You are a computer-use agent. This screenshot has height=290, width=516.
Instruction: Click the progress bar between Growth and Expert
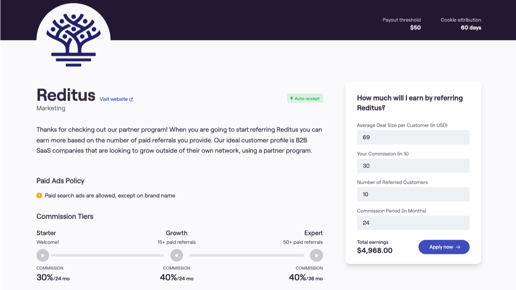[247, 255]
